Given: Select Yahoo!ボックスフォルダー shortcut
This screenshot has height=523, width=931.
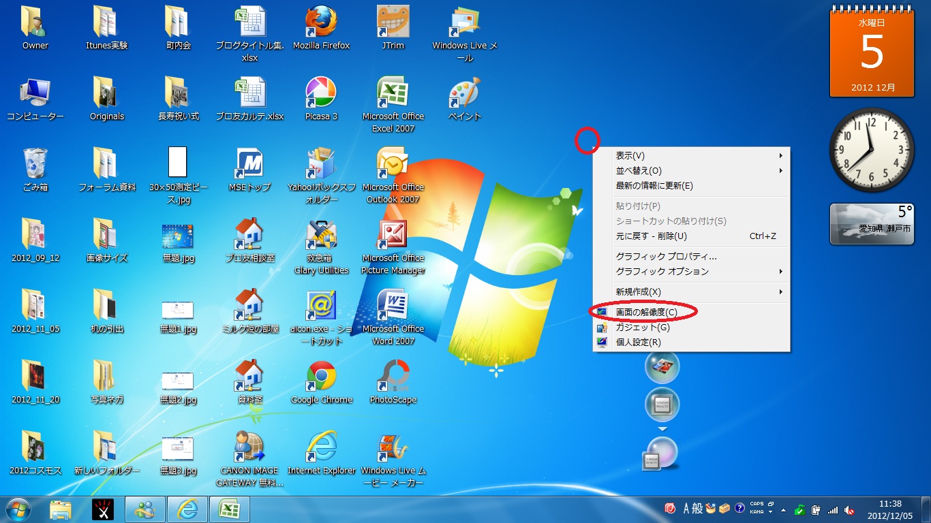Looking at the screenshot, I should (x=321, y=176).
